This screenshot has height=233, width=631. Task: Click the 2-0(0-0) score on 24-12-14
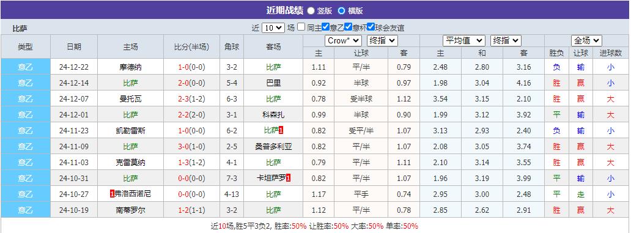(x=191, y=83)
